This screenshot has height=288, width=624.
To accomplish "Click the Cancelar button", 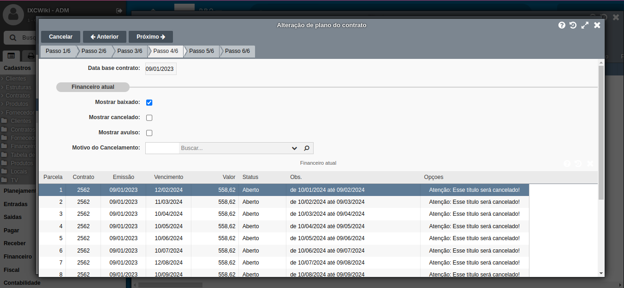I will 60,37.
